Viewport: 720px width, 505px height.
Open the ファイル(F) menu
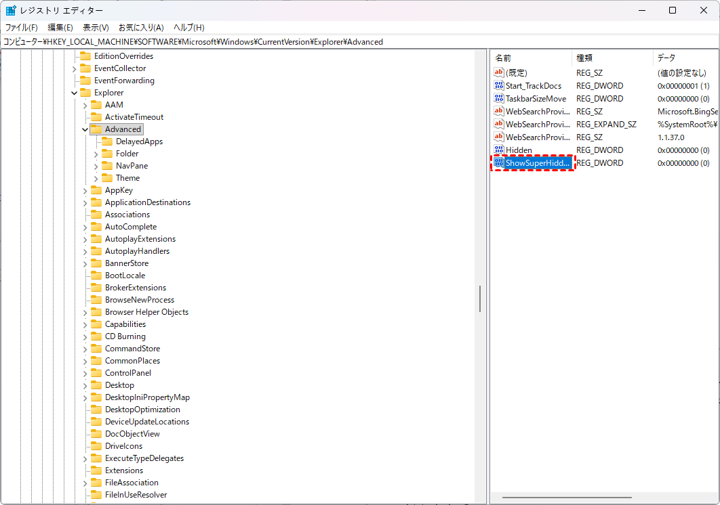click(22, 28)
